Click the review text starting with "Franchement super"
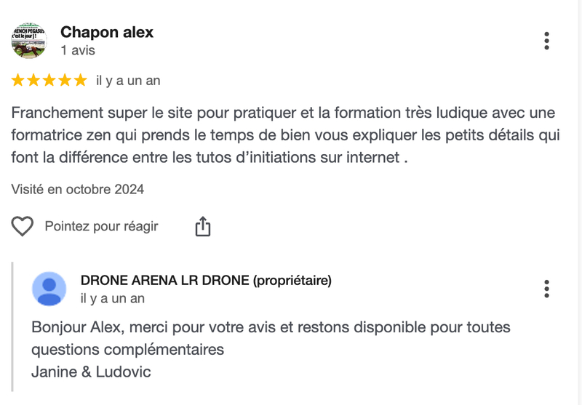 pyautogui.click(x=283, y=135)
